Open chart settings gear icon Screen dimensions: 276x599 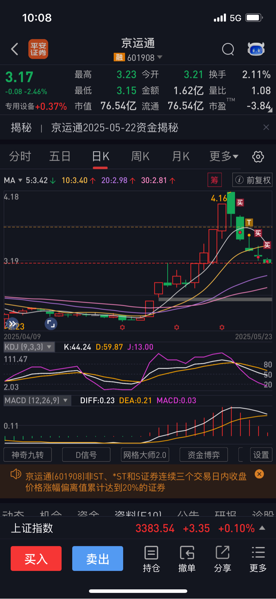coord(258,157)
